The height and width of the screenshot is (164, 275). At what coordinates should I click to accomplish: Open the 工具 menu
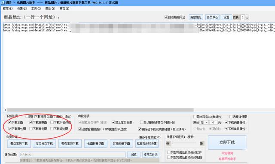[36, 9]
